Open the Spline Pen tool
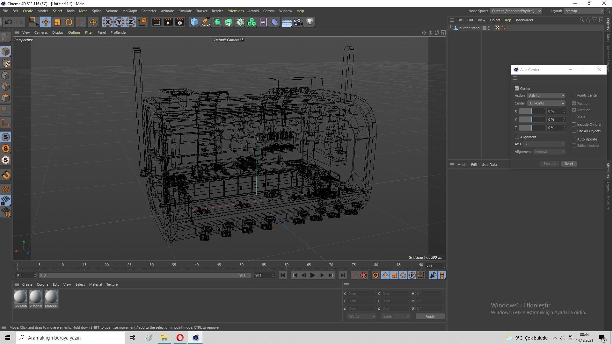The height and width of the screenshot is (344, 612). tap(206, 22)
